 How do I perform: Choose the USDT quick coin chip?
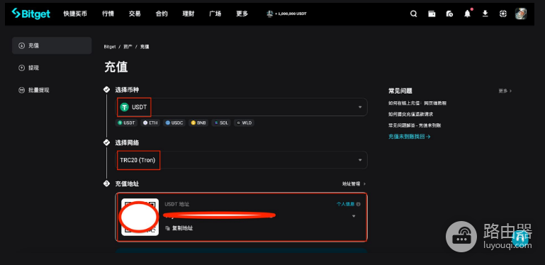127,123
